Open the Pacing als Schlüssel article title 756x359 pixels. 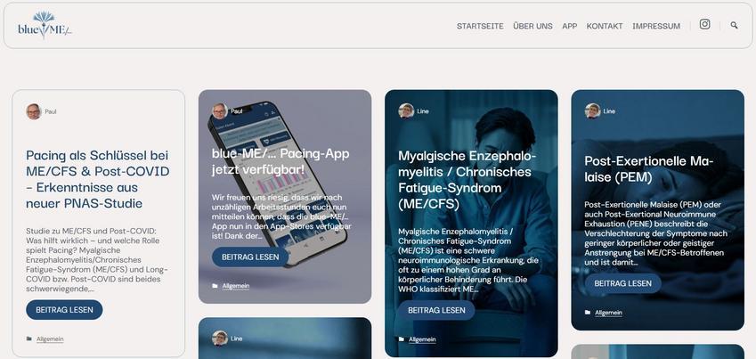[x=98, y=180]
